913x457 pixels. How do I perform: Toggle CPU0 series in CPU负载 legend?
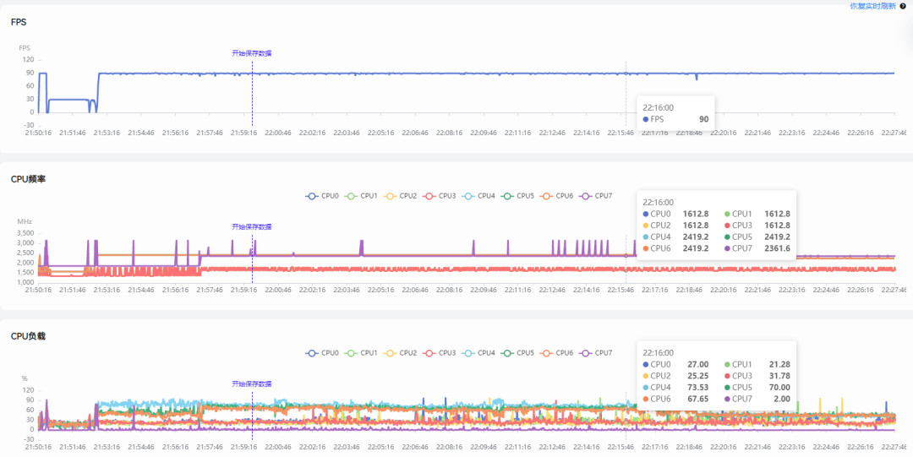(322, 353)
